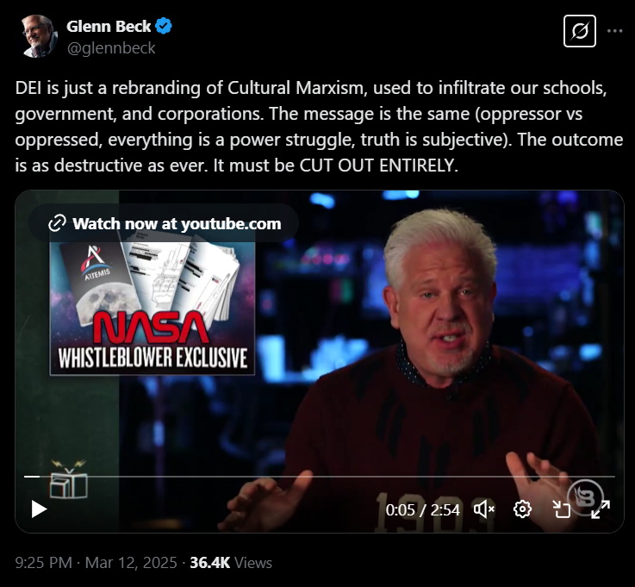The image size is (635, 587).
Task: Click the Glenn Beck display name
Action: coord(109,27)
